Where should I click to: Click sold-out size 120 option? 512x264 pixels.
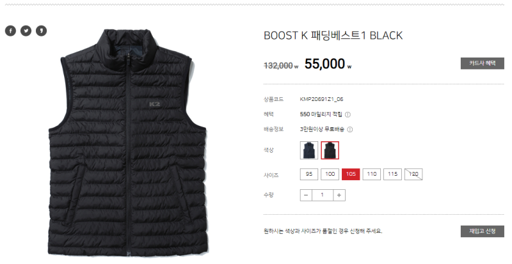click(413, 174)
